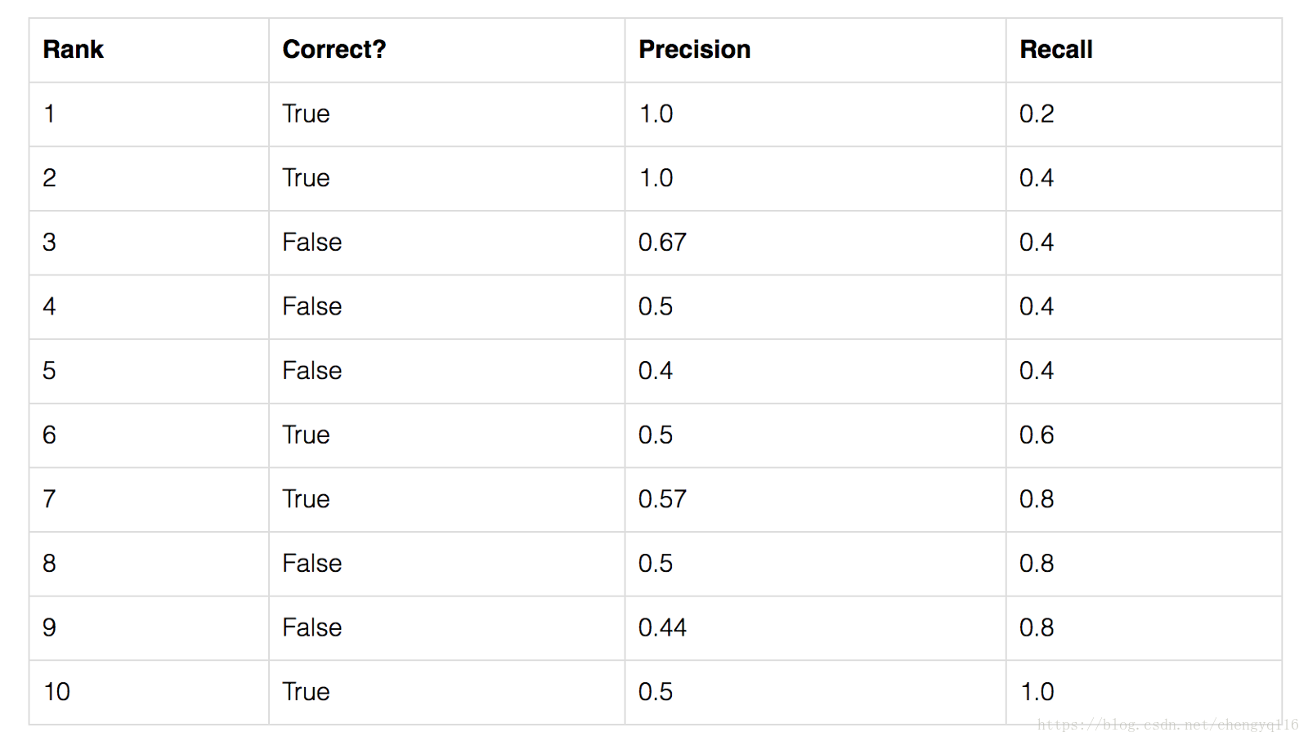Click the blog.csdn.net watermark URL
This screenshot has width=1308, height=741.
coord(1167,725)
